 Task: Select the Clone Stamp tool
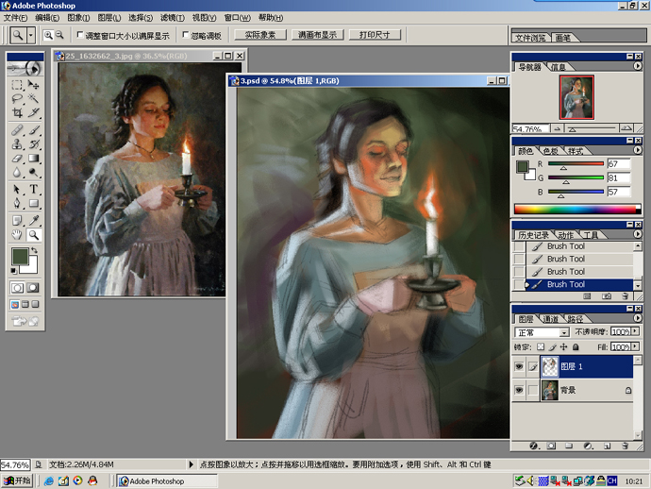(17, 144)
